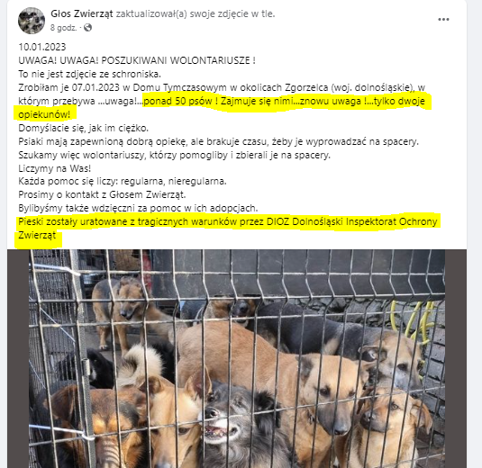The image size is (482, 468).
Task: Open the three-dot post options menu
Action: tap(443, 19)
